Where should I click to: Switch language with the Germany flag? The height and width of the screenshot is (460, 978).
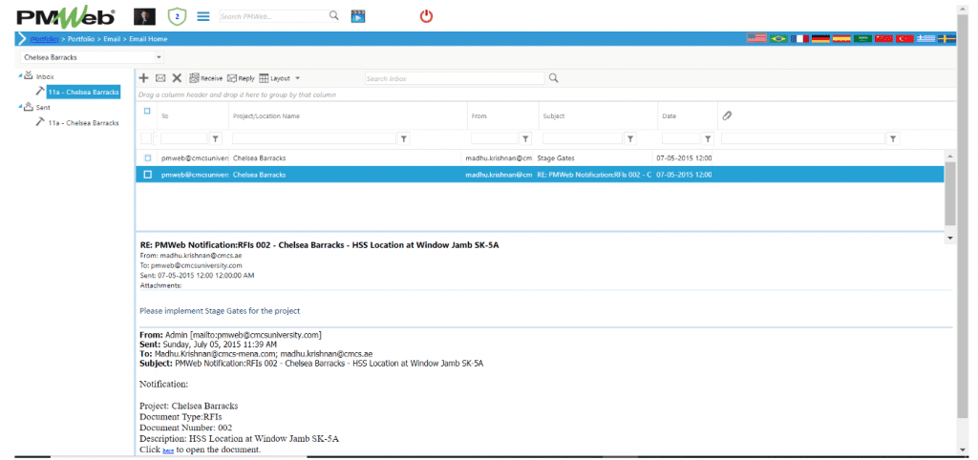(820, 38)
